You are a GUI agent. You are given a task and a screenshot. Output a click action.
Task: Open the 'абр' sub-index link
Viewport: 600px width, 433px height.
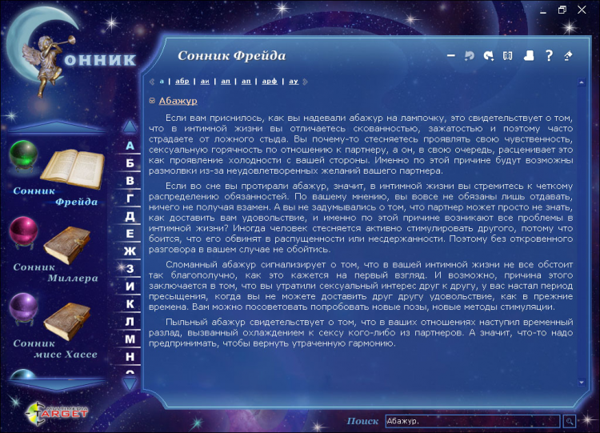182,82
